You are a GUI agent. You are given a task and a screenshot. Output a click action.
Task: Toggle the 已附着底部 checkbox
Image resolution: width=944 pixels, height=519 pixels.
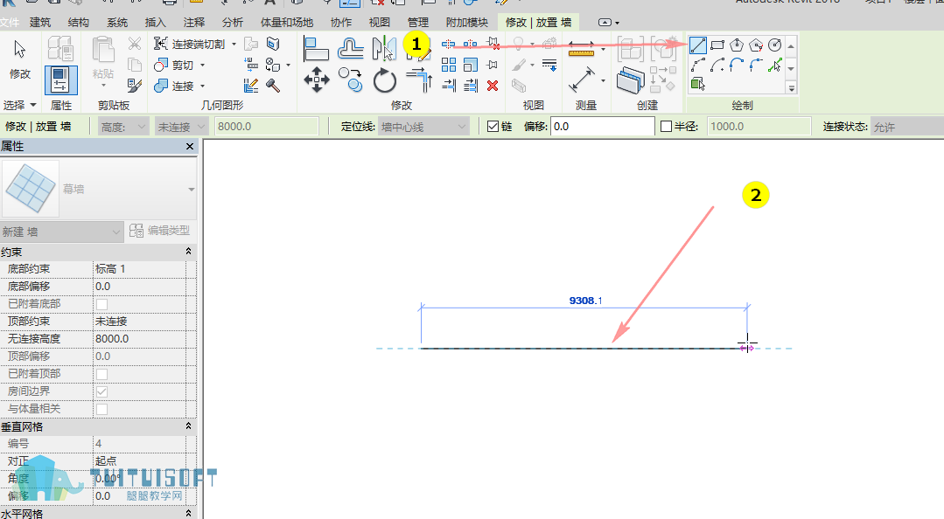click(x=101, y=304)
